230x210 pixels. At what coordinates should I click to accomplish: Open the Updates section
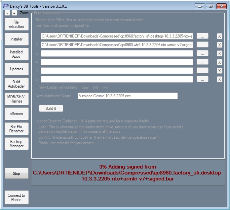[x=17, y=69]
